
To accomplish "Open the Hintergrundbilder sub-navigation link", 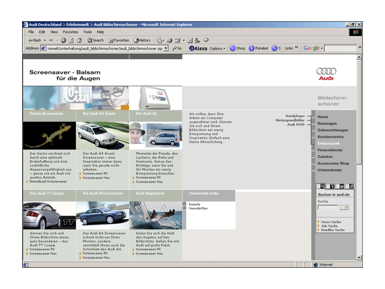I will coord(290,120).
